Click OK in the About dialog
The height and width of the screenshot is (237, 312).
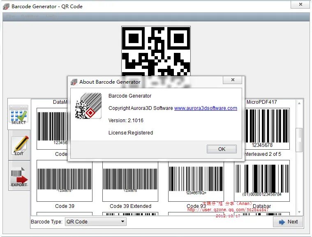click(222, 149)
